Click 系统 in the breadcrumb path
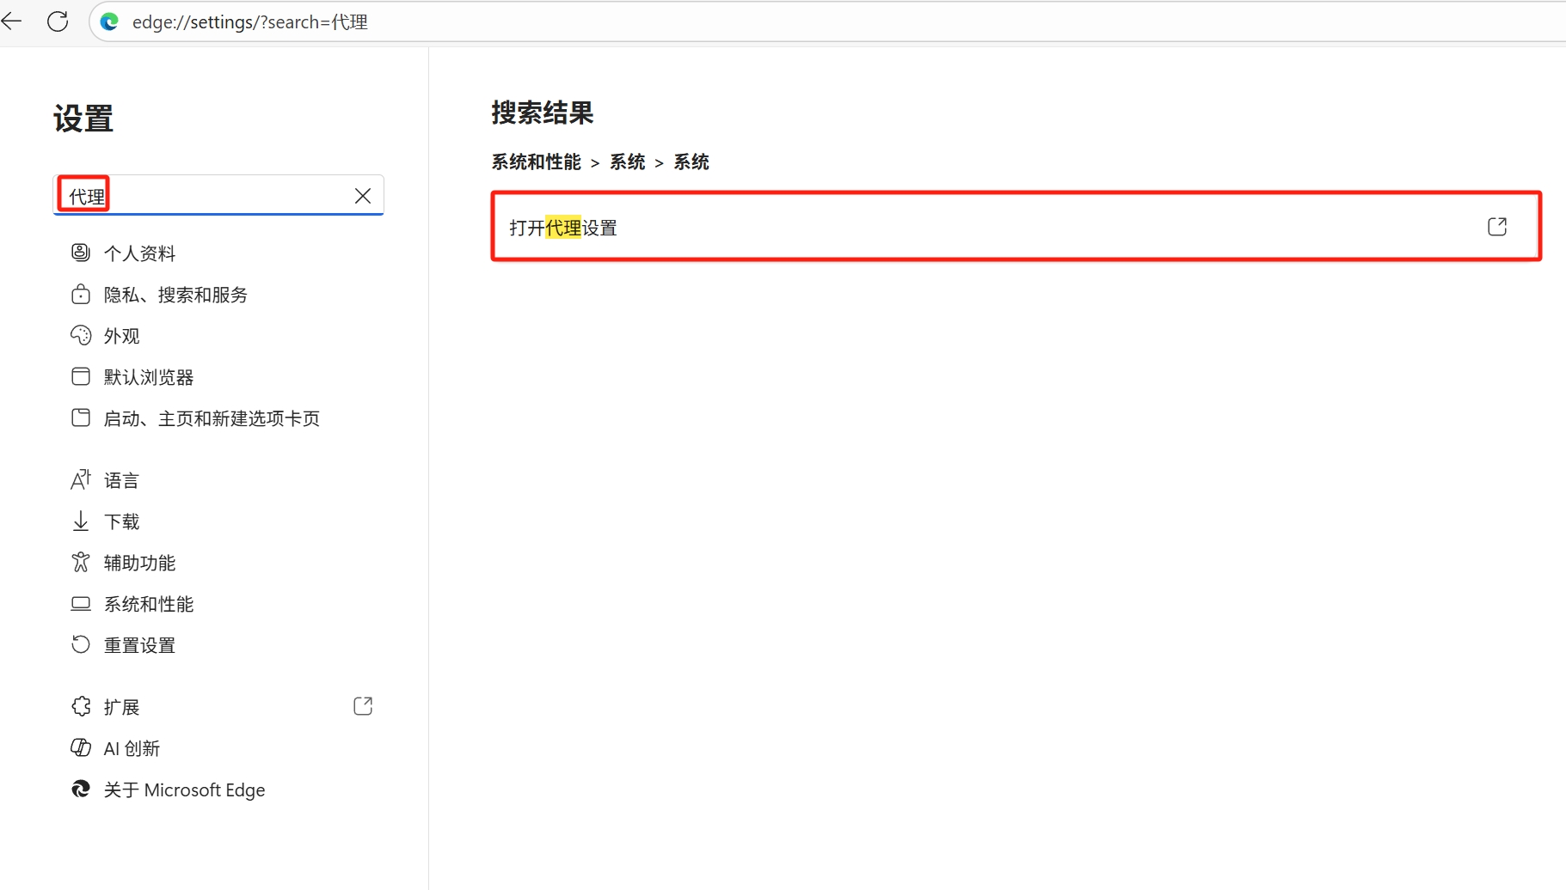 (628, 162)
